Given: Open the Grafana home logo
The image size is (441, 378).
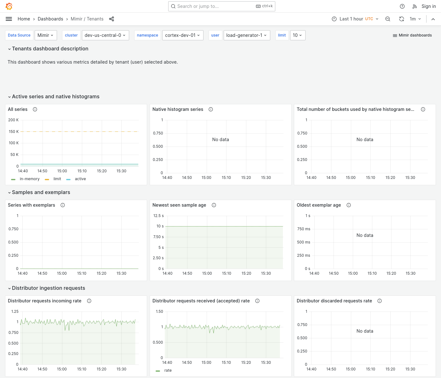Looking at the screenshot, I should (9, 6).
